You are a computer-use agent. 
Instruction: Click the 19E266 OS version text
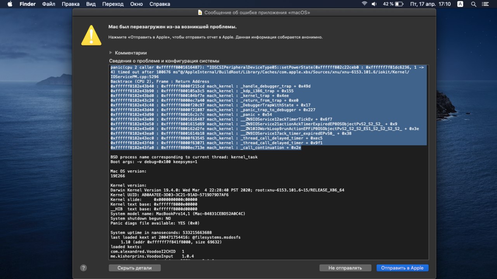tap(118, 176)
